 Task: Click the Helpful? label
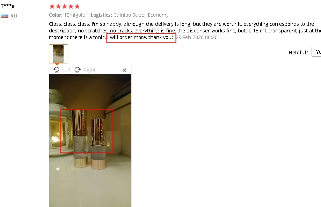[298, 53]
